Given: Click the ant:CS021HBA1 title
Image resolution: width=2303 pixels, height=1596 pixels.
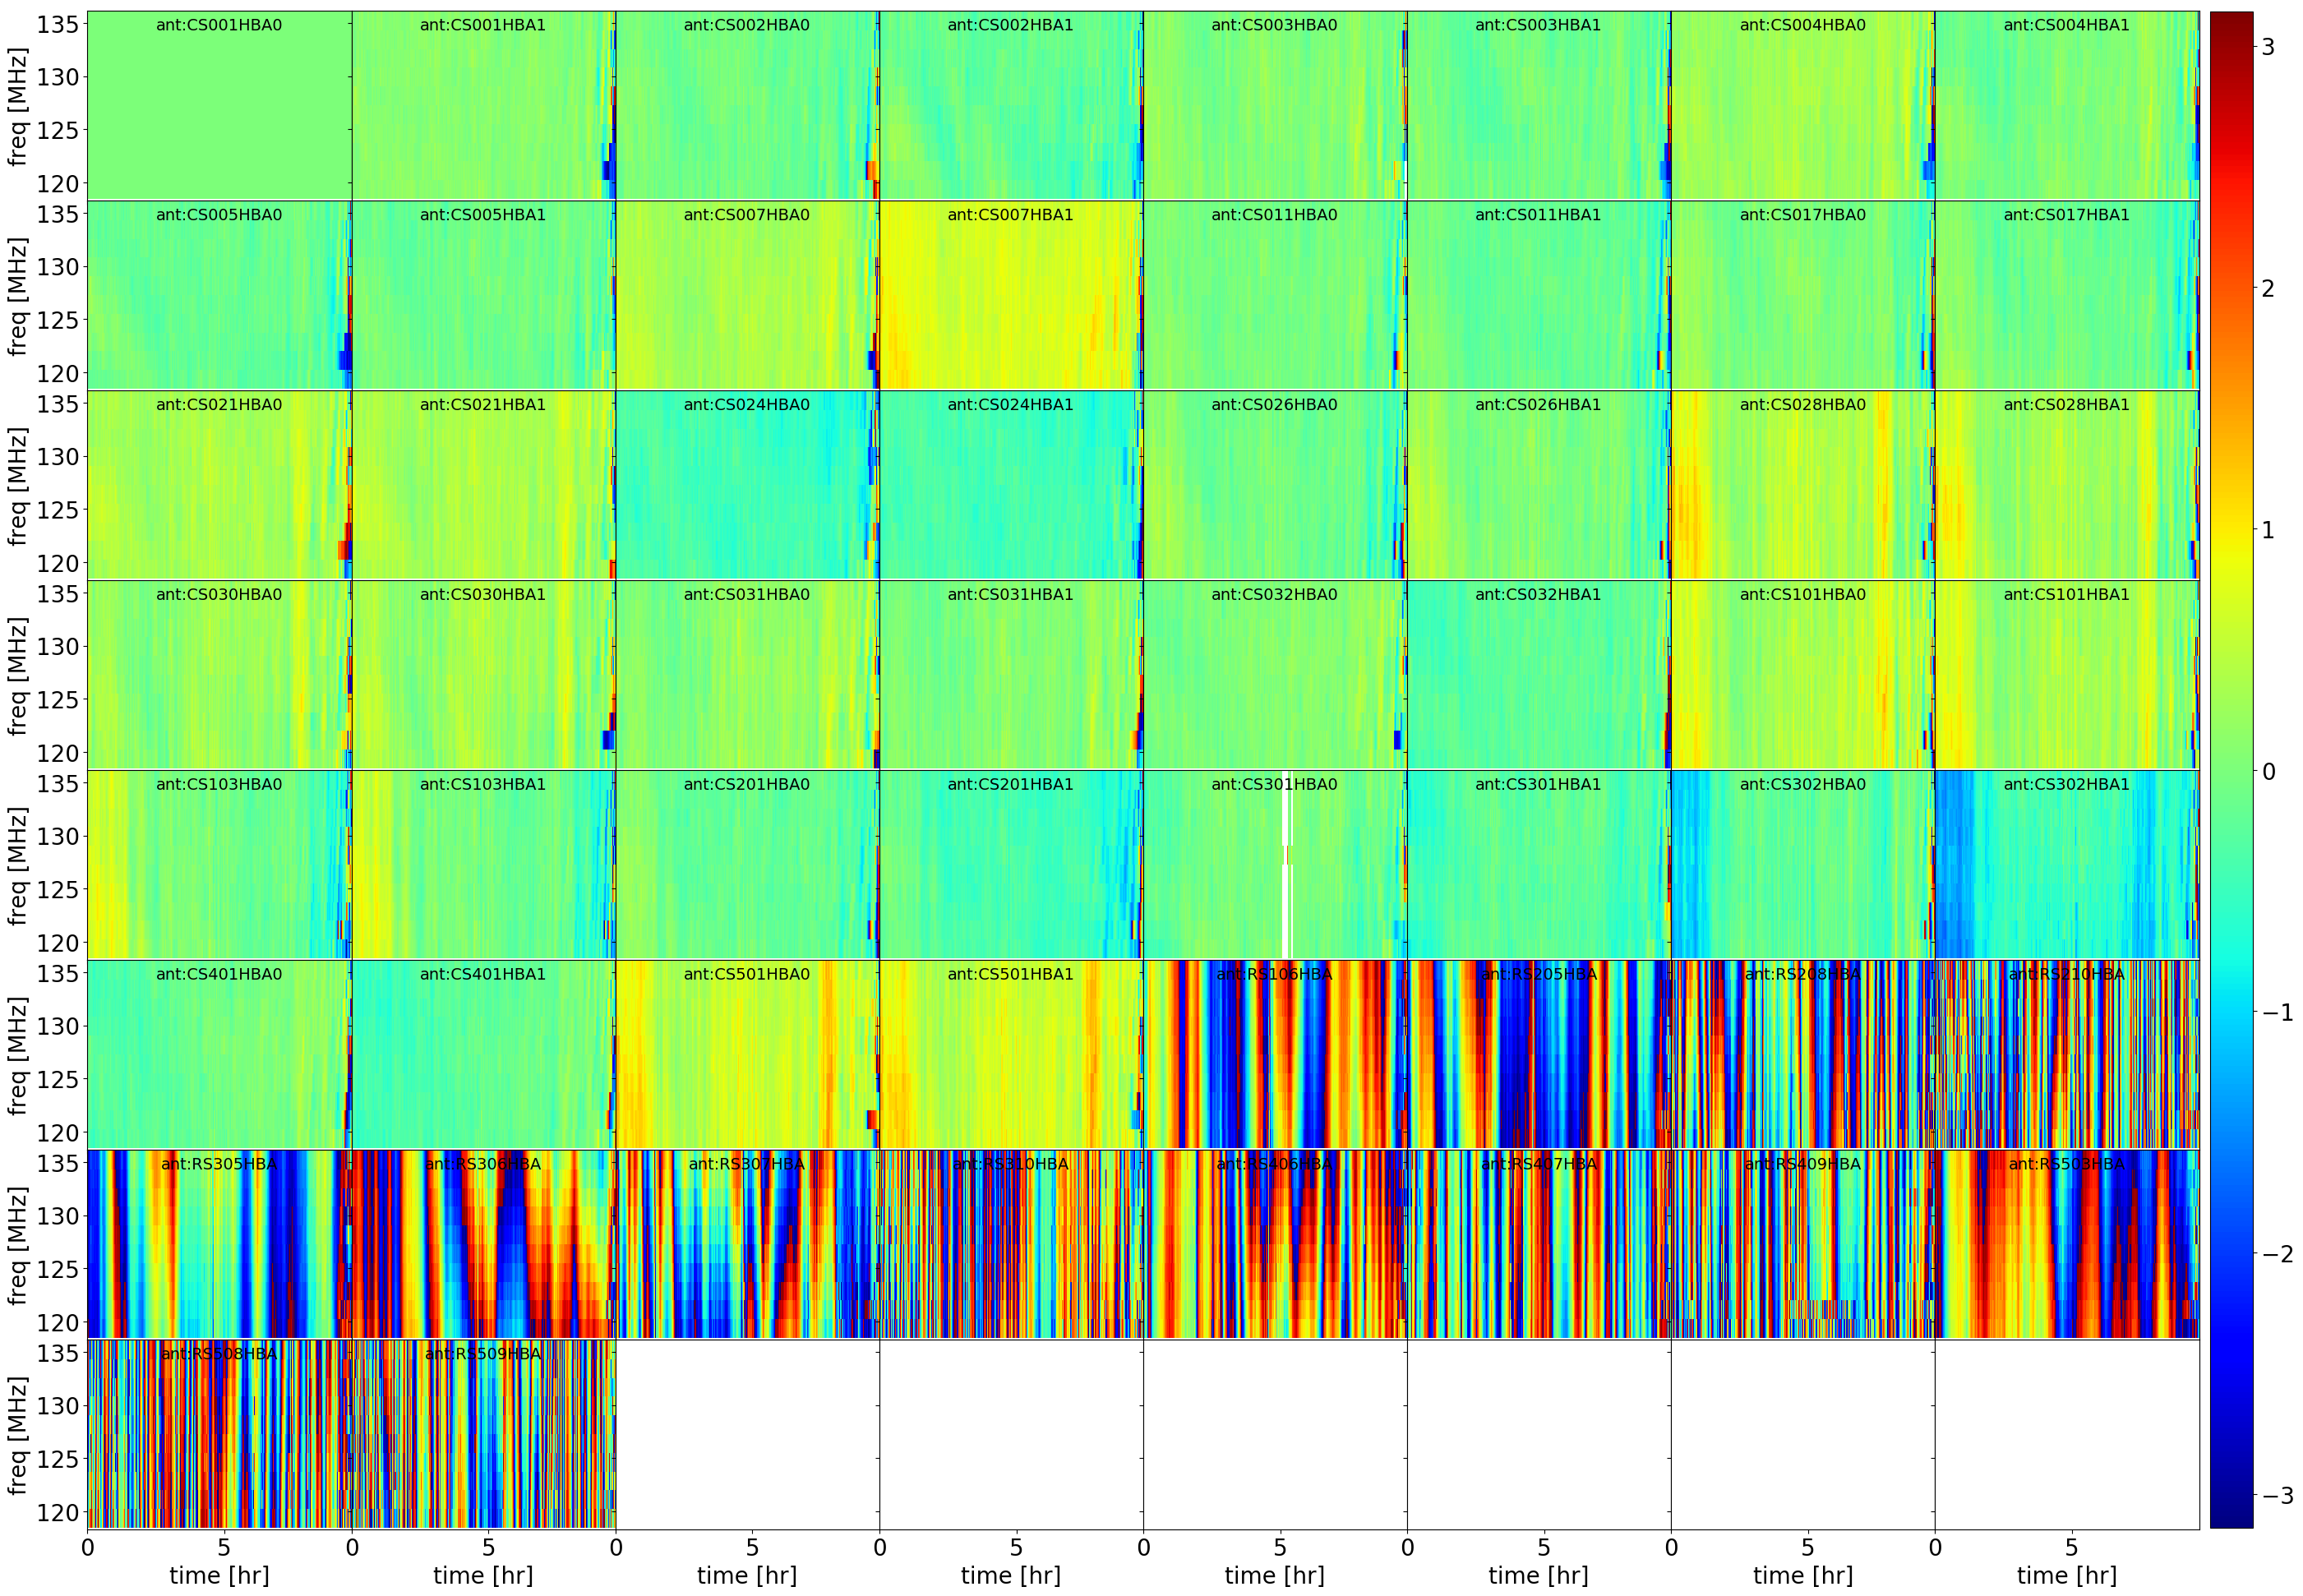Looking at the screenshot, I should point(483,405).
